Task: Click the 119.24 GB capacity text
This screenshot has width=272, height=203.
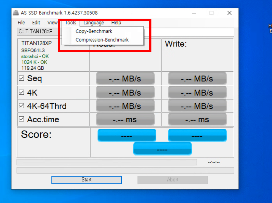Action: (x=32, y=68)
